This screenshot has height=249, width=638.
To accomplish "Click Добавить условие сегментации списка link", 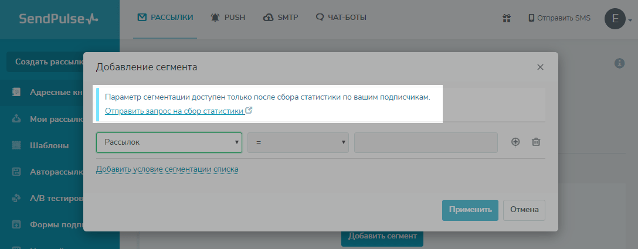I will 167,169.
